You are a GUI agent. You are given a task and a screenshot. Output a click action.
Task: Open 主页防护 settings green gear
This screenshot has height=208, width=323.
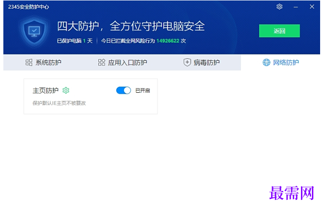click(x=66, y=90)
